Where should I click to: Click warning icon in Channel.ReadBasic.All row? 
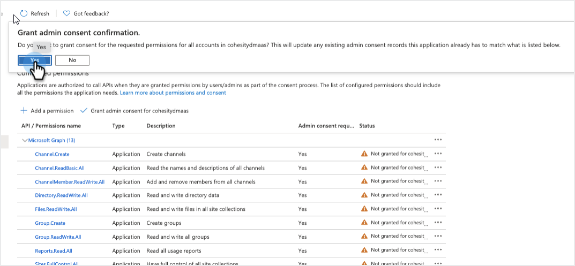point(364,168)
